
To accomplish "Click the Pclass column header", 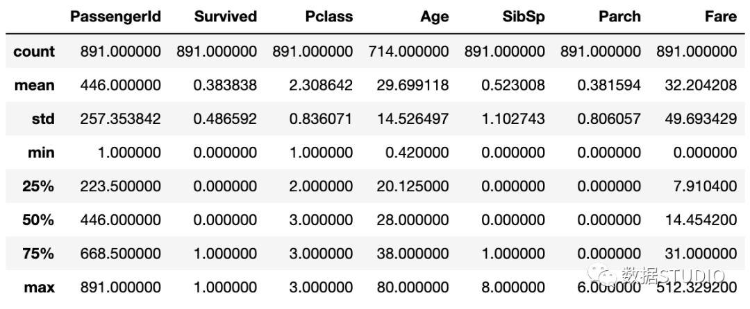I will click(x=329, y=17).
